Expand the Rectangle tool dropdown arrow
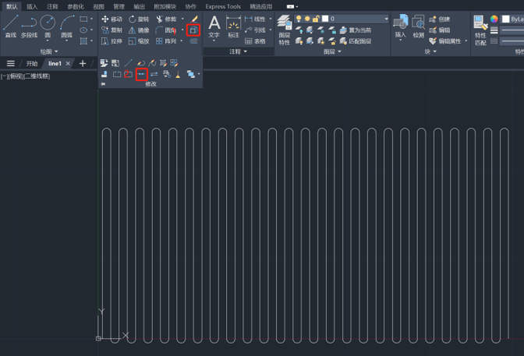The height and width of the screenshot is (356, 524). tap(91, 19)
